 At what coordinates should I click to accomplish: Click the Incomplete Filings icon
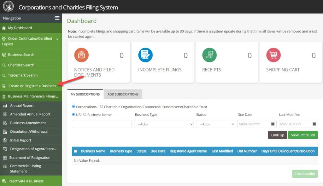[x=145, y=55]
